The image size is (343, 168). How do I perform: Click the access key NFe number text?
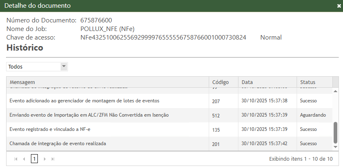163,38
